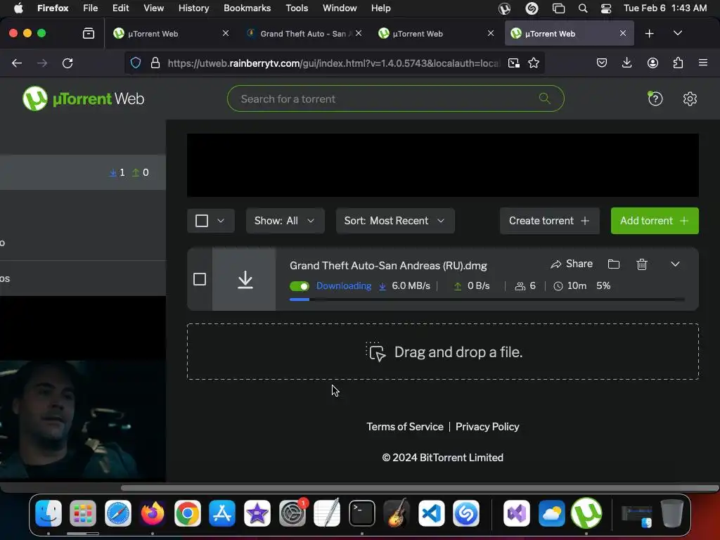Viewport: 720px width, 540px height.
Task: Open Shazam icon in the menu bar
Action: point(532,8)
